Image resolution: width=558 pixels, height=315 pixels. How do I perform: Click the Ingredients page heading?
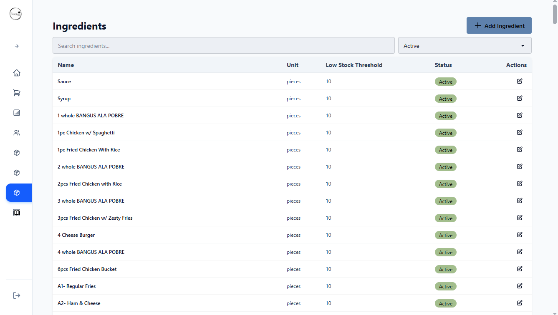pos(79,26)
